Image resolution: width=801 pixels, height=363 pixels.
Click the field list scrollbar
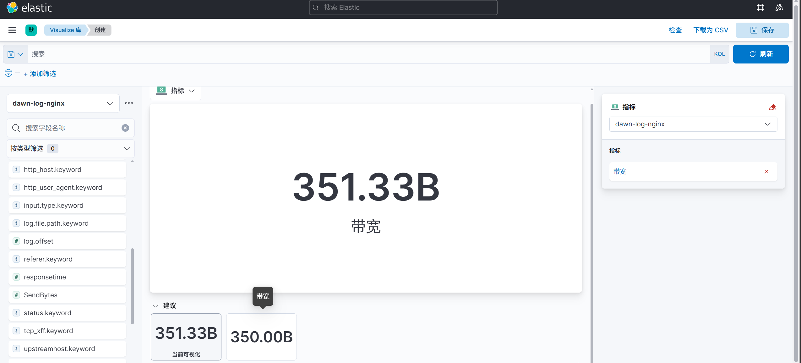tap(132, 286)
